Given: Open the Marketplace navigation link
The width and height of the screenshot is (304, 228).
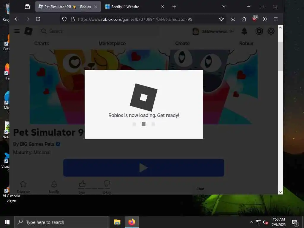Looking at the screenshot, I should click(112, 43).
